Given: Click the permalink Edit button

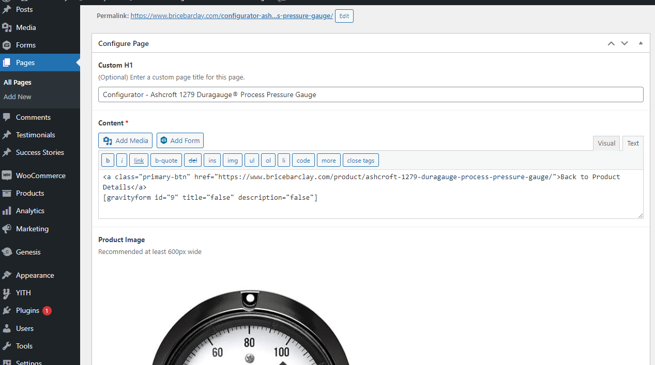Looking at the screenshot, I should coord(344,16).
